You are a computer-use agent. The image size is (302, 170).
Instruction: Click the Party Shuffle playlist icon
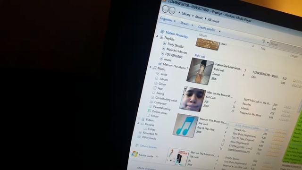click(x=165, y=43)
